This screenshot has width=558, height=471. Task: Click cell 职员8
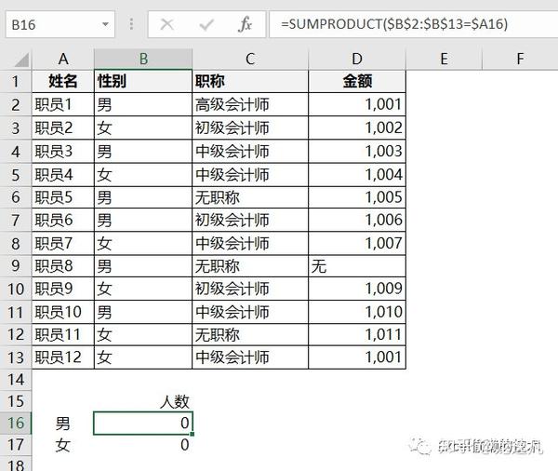[x=63, y=266]
